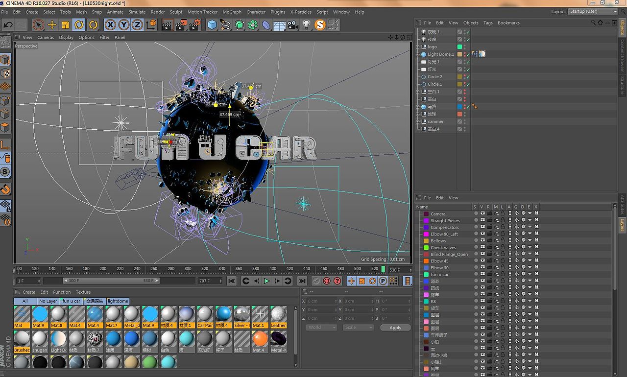Toggle Autokeying button
This screenshot has width=627, height=377.
click(x=327, y=281)
